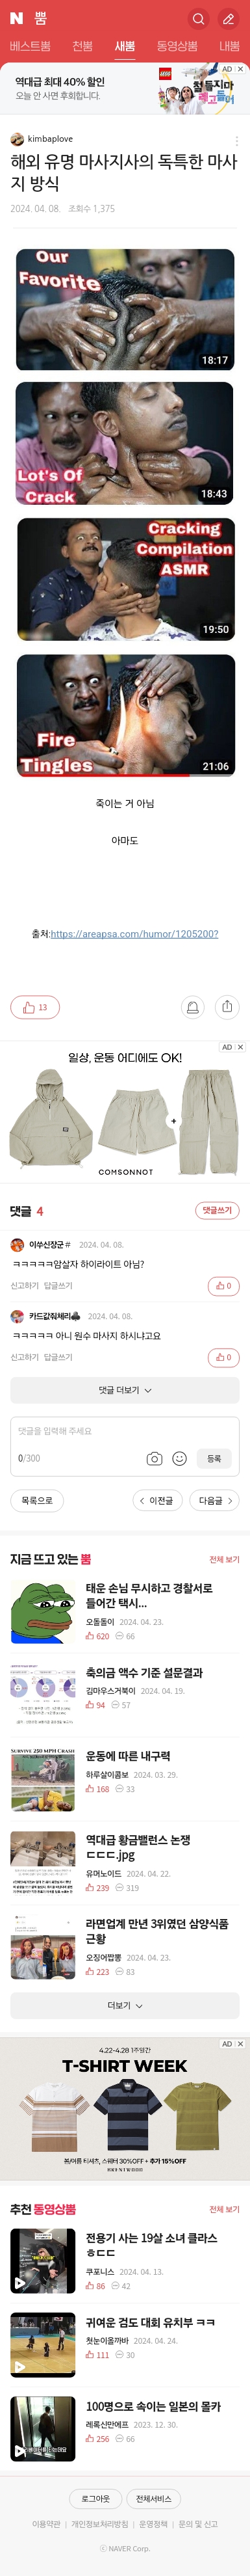Open the areapsa.com source link
250x2576 pixels.
[x=134, y=934]
